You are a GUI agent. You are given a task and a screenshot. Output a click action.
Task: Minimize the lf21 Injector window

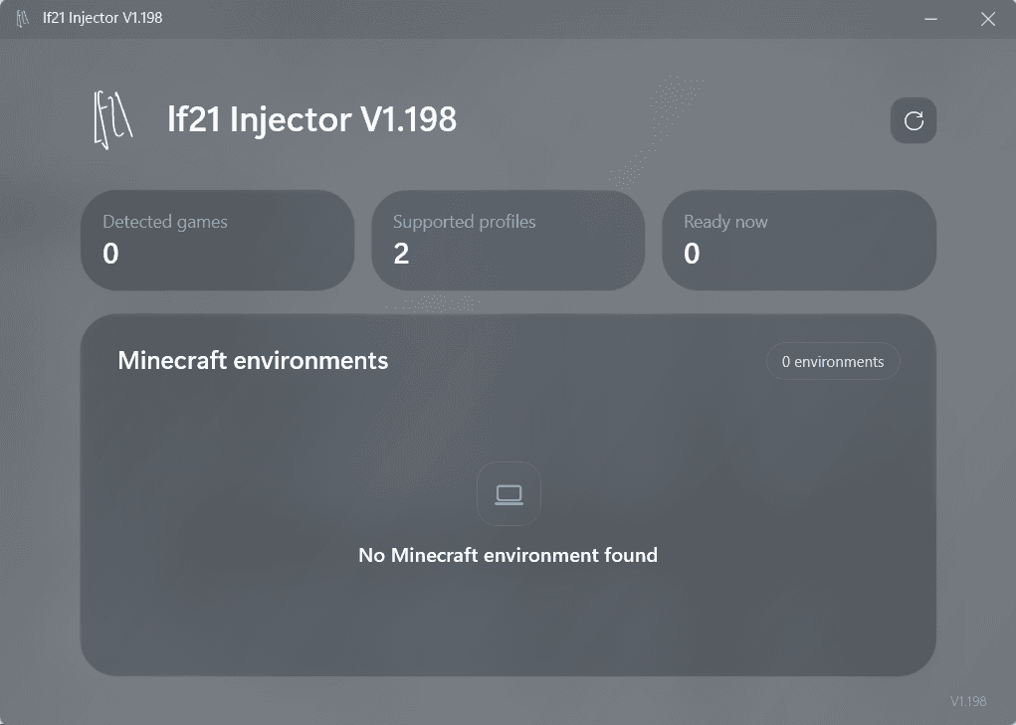click(x=930, y=19)
